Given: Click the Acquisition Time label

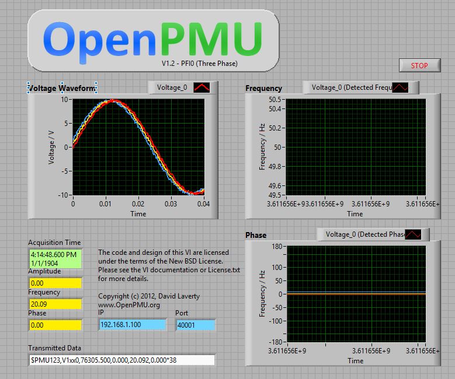Looking at the screenshot, I should click(x=54, y=243).
